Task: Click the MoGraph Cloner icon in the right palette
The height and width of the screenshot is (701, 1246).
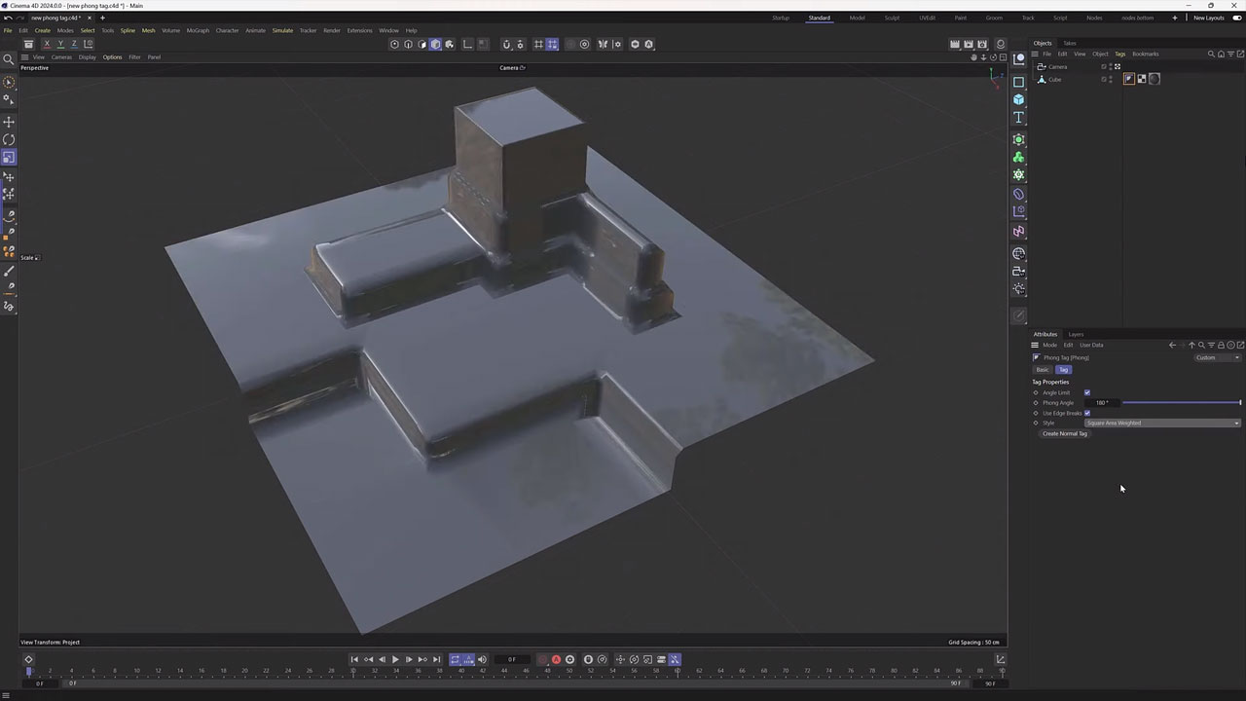Action: [x=1018, y=157]
